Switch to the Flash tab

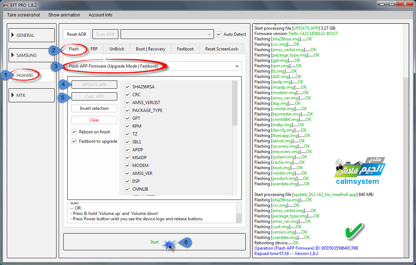[x=74, y=49]
